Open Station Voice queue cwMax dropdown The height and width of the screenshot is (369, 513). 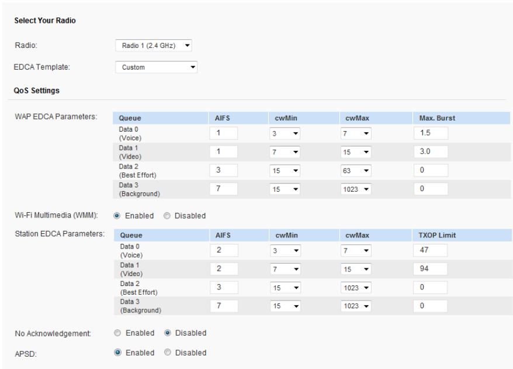(356, 251)
